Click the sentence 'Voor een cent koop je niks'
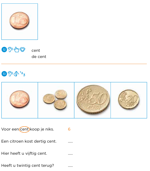 tap(28, 129)
